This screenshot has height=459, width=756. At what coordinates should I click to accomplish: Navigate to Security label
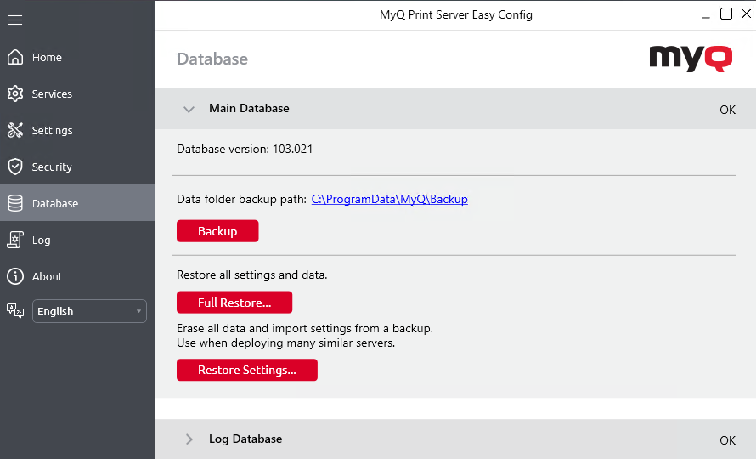tap(52, 167)
